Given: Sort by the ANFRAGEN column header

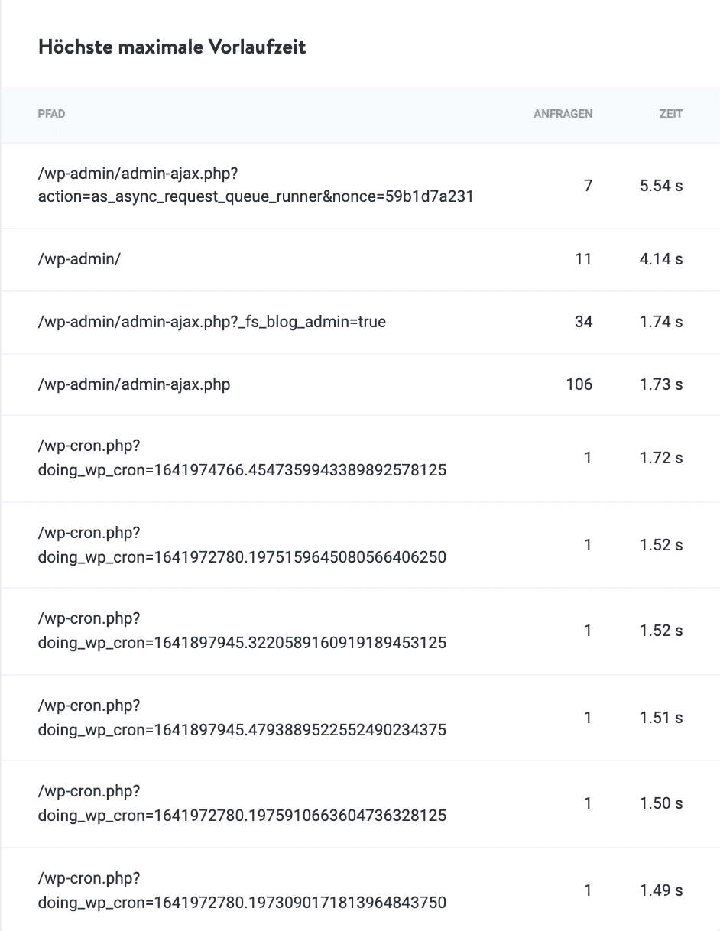Looking at the screenshot, I should tap(563, 114).
